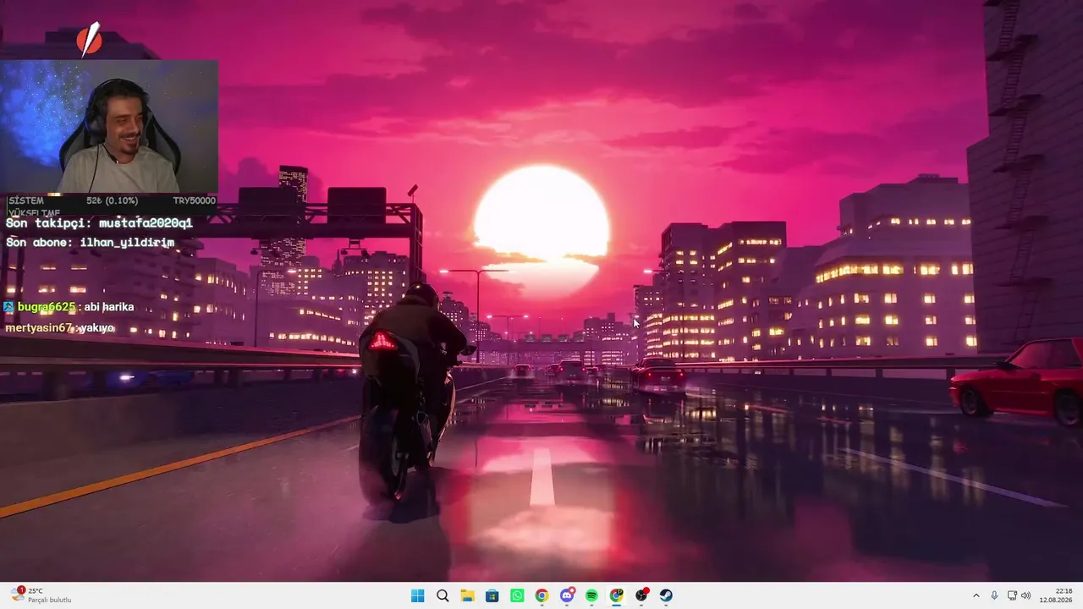This screenshot has width=1083, height=609.
Task: Open the weather widget showing 25°C
Action: click(42, 595)
